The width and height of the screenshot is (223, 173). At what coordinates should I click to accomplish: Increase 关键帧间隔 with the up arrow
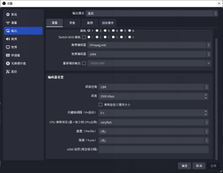click(206, 112)
